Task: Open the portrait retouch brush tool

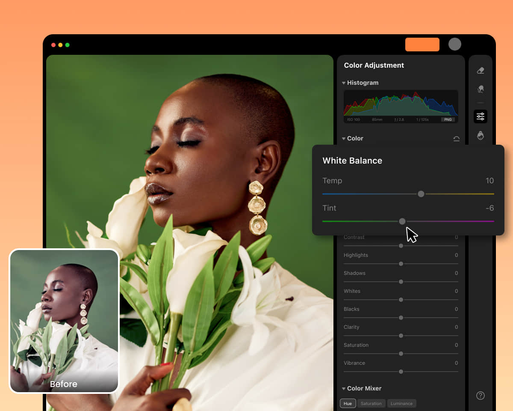Action: (481, 89)
